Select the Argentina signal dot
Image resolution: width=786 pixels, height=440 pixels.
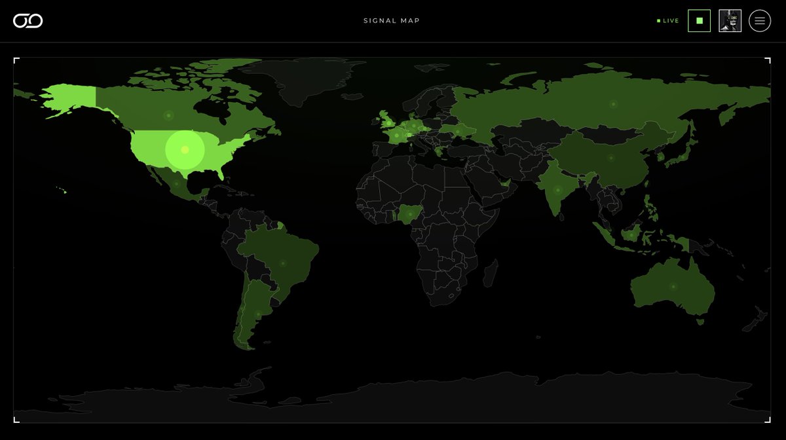pyautogui.click(x=257, y=315)
